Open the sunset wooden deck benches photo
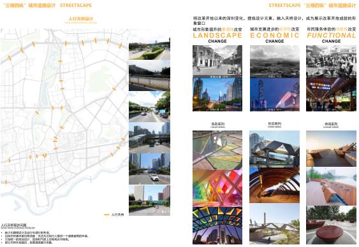Image resolution: width=359 pixels, height=247 pixels. coord(332,148)
